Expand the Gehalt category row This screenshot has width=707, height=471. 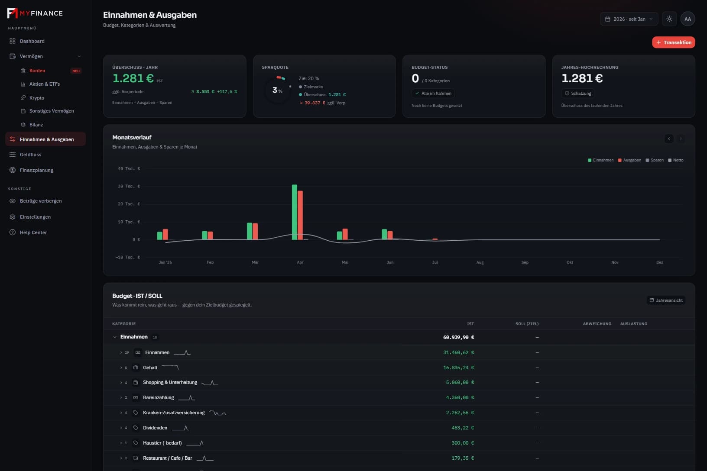(x=121, y=368)
